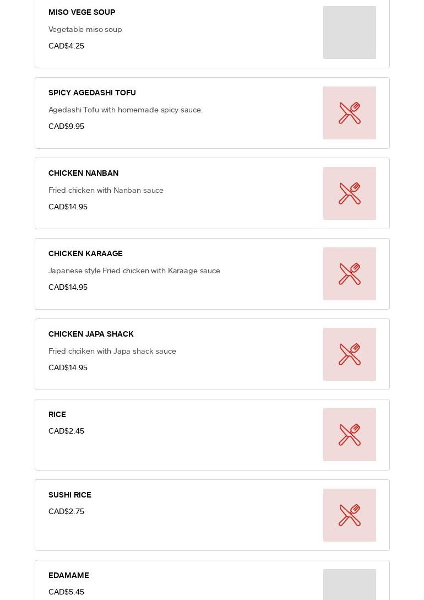Viewport: 424px width, 600px height.
Task: Click the Chicken Japa Shack utensils icon
Action: (350, 354)
